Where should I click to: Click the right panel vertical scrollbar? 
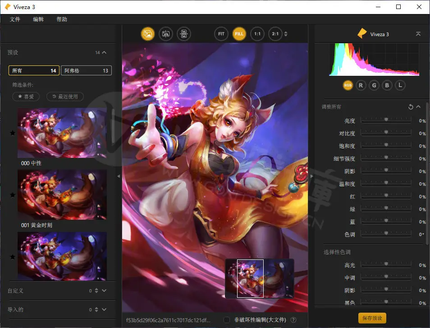coord(427,173)
